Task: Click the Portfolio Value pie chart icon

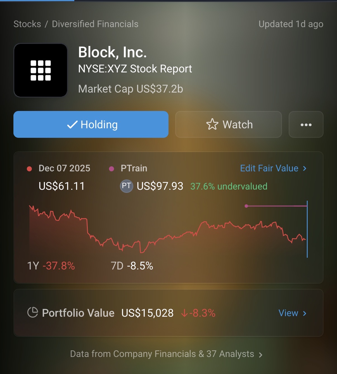Action: pos(32,313)
